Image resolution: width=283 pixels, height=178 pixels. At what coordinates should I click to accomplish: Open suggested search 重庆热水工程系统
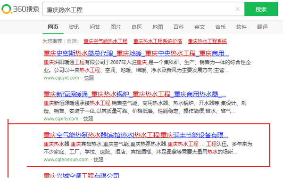[x=207, y=41]
